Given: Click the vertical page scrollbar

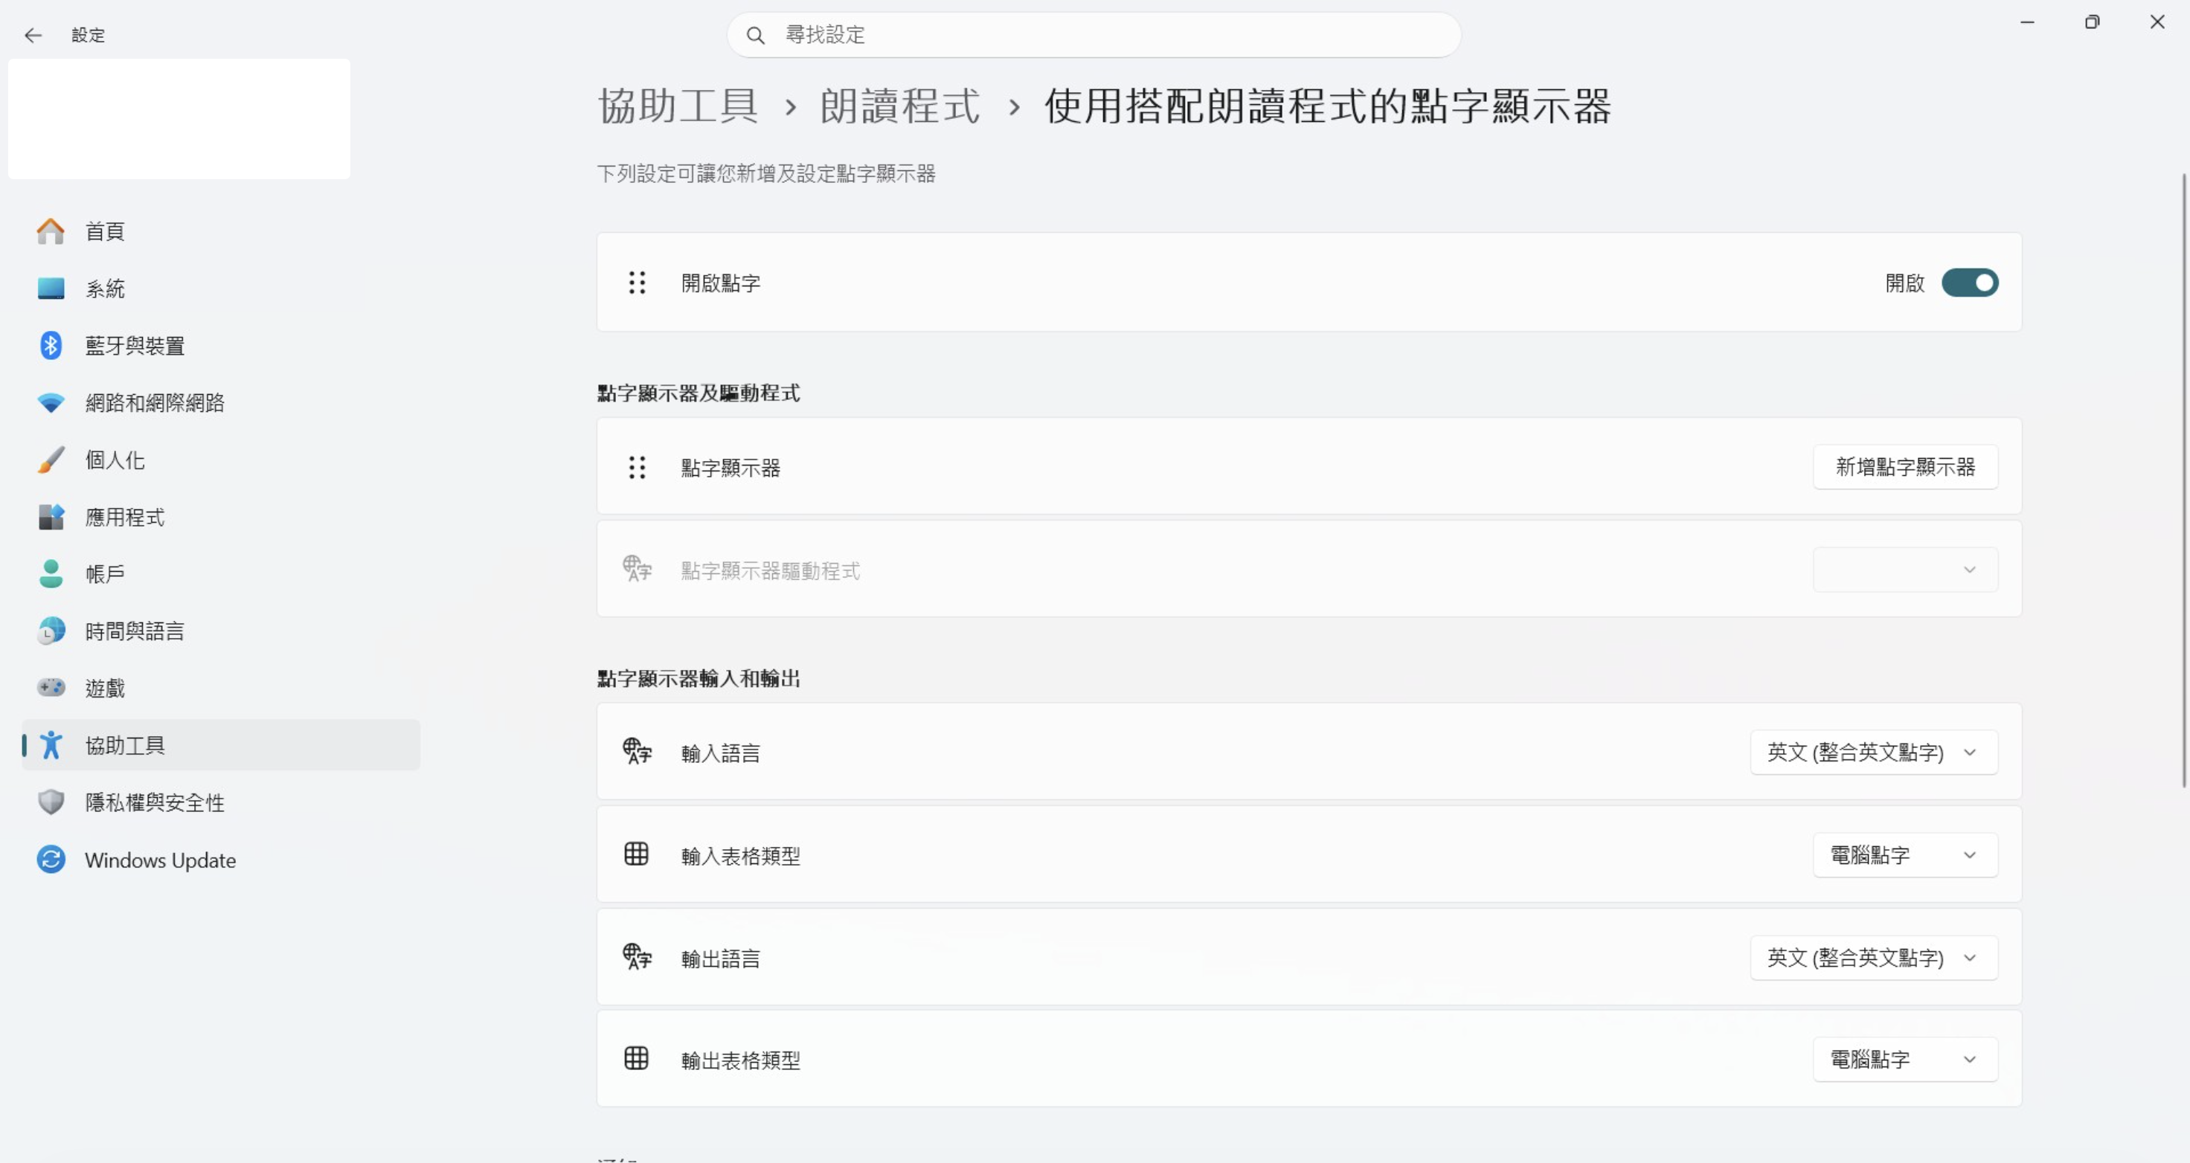Looking at the screenshot, I should [2184, 480].
